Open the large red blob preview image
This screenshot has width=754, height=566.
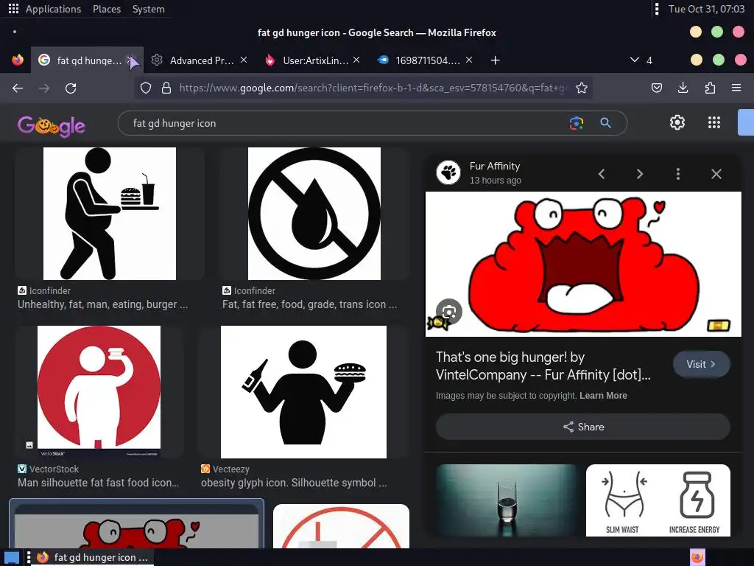[583, 264]
